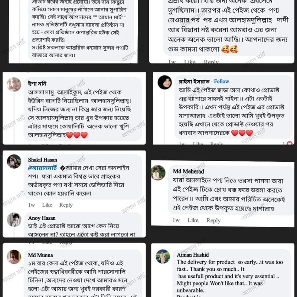Open Anoy Hasan's profile avatar
Image resolution: width=297 pixels, height=297 pixels.
[14, 220]
